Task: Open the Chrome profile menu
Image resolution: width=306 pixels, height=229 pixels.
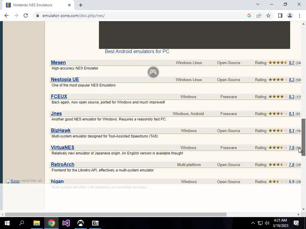Action: 290,16
